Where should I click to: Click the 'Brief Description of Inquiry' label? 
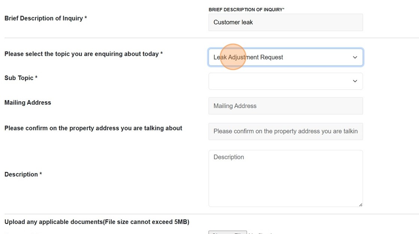(x=45, y=18)
